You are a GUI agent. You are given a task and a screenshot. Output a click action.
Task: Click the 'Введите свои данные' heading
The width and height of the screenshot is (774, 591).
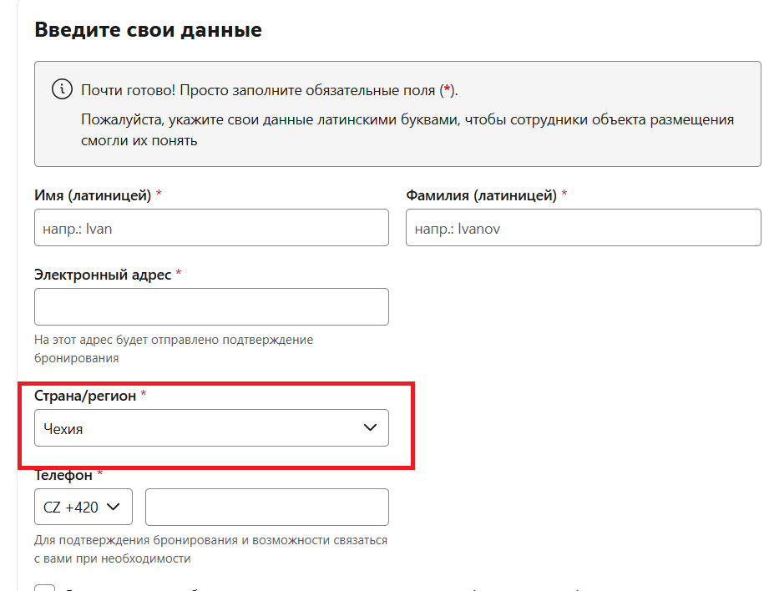tap(148, 30)
